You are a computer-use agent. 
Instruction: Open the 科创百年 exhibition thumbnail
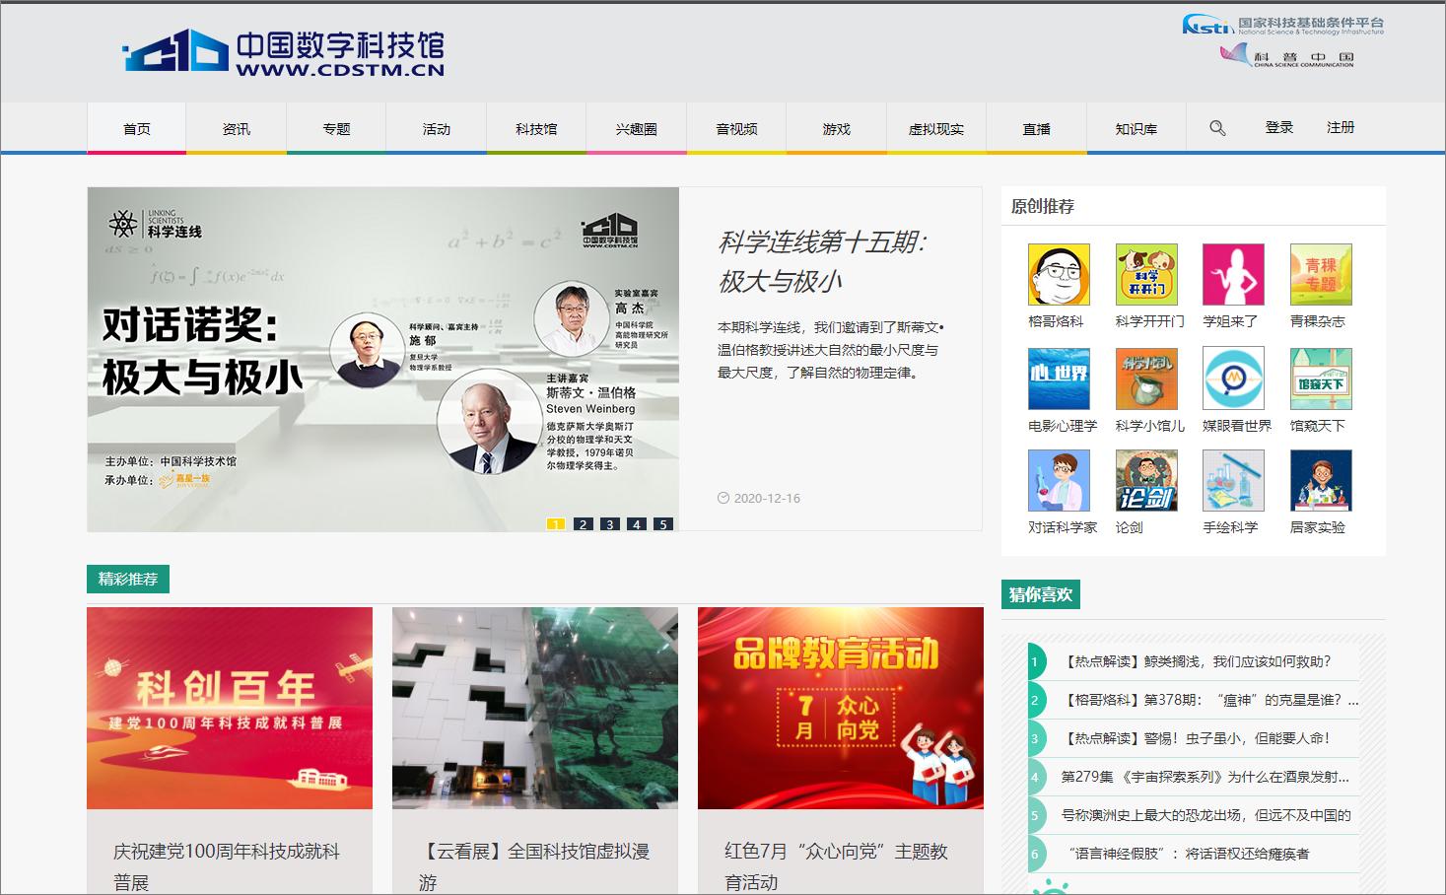click(x=229, y=707)
